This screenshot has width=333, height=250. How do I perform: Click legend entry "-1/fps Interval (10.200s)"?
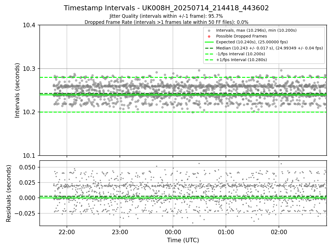(x=241, y=54)
